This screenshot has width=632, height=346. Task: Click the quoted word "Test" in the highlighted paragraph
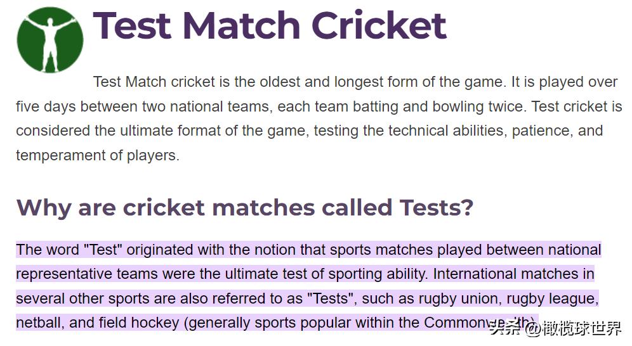101,250
